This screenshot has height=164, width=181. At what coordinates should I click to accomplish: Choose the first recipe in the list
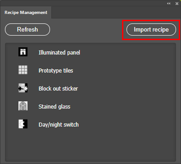click(x=90, y=52)
